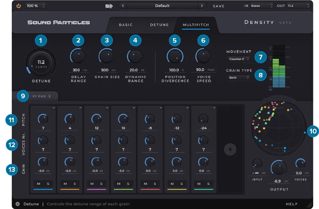This screenshot has height=209, width=319.
Task: Switch to the BASIC tab
Action: (x=126, y=25)
